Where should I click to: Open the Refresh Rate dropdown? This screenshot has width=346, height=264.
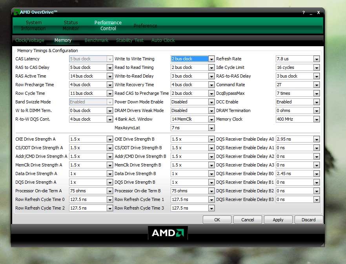[x=317, y=59]
